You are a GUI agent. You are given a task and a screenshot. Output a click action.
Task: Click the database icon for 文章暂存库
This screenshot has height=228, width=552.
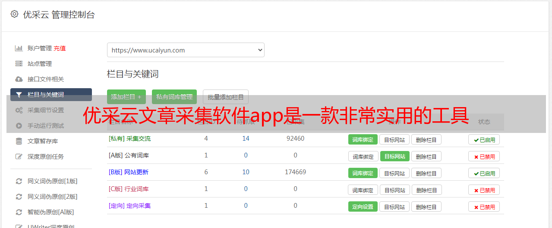(x=19, y=141)
